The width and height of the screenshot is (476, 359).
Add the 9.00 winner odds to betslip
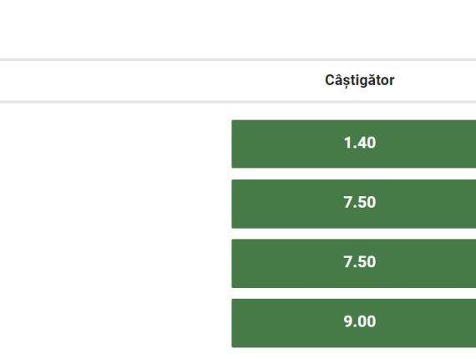[x=354, y=323]
